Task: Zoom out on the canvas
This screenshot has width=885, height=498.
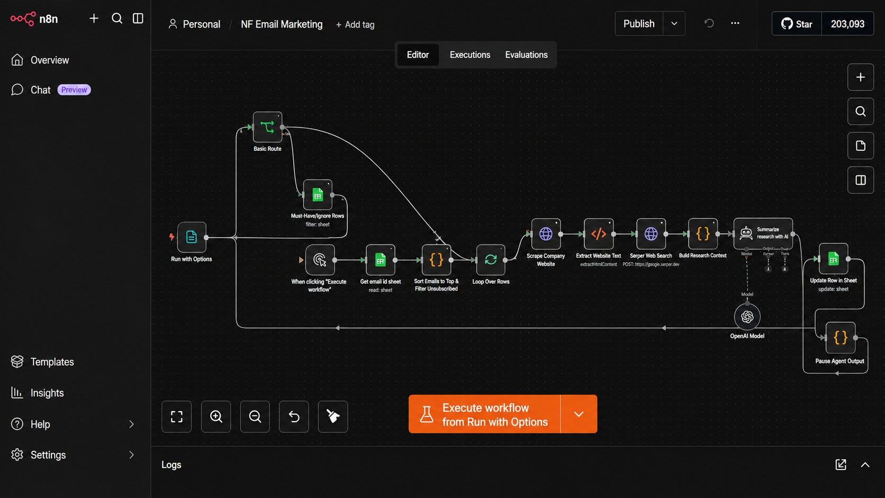Action: pyautogui.click(x=255, y=417)
